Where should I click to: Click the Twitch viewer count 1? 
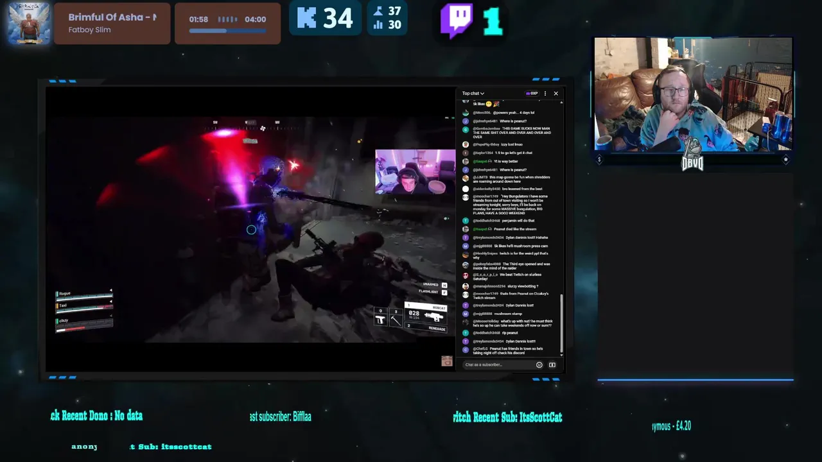pyautogui.click(x=493, y=21)
